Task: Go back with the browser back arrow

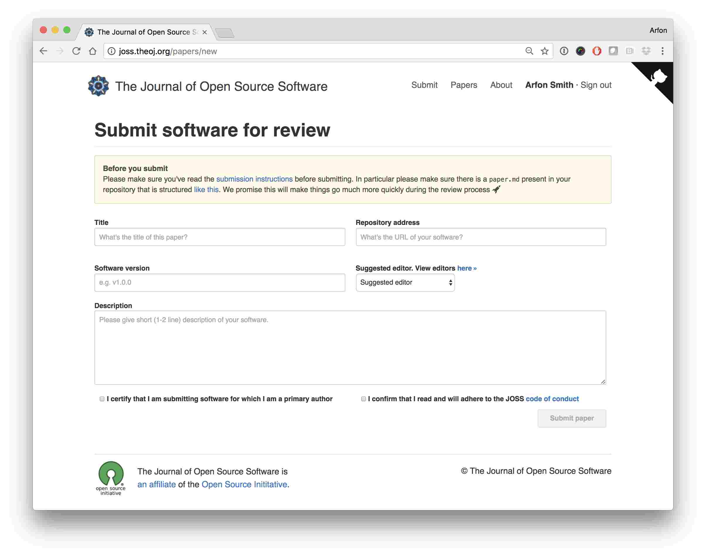Action: (x=43, y=51)
